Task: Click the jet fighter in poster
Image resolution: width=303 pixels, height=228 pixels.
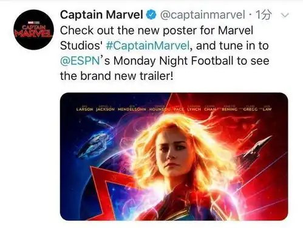Action: click(x=256, y=149)
